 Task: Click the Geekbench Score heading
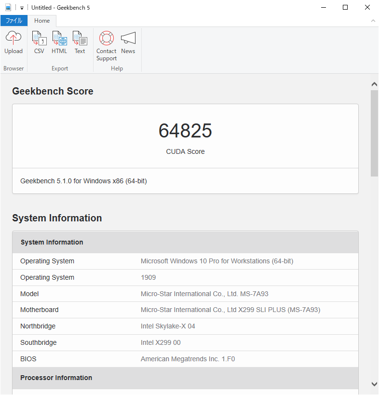point(53,91)
